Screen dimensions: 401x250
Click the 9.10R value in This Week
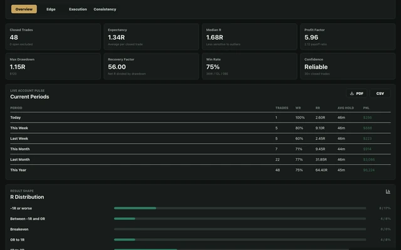(x=320, y=128)
